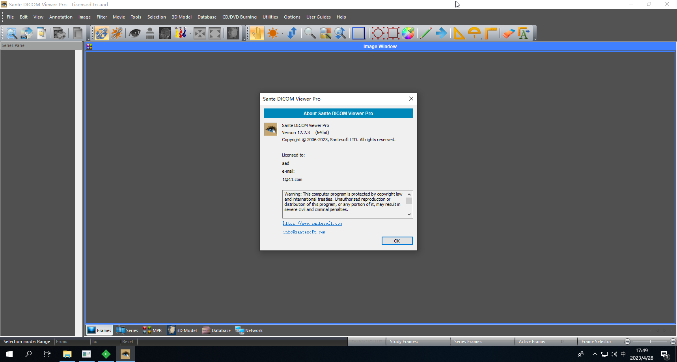Select the orange corner ruler tool
Viewport: 677px width, 362px height.
490,33
